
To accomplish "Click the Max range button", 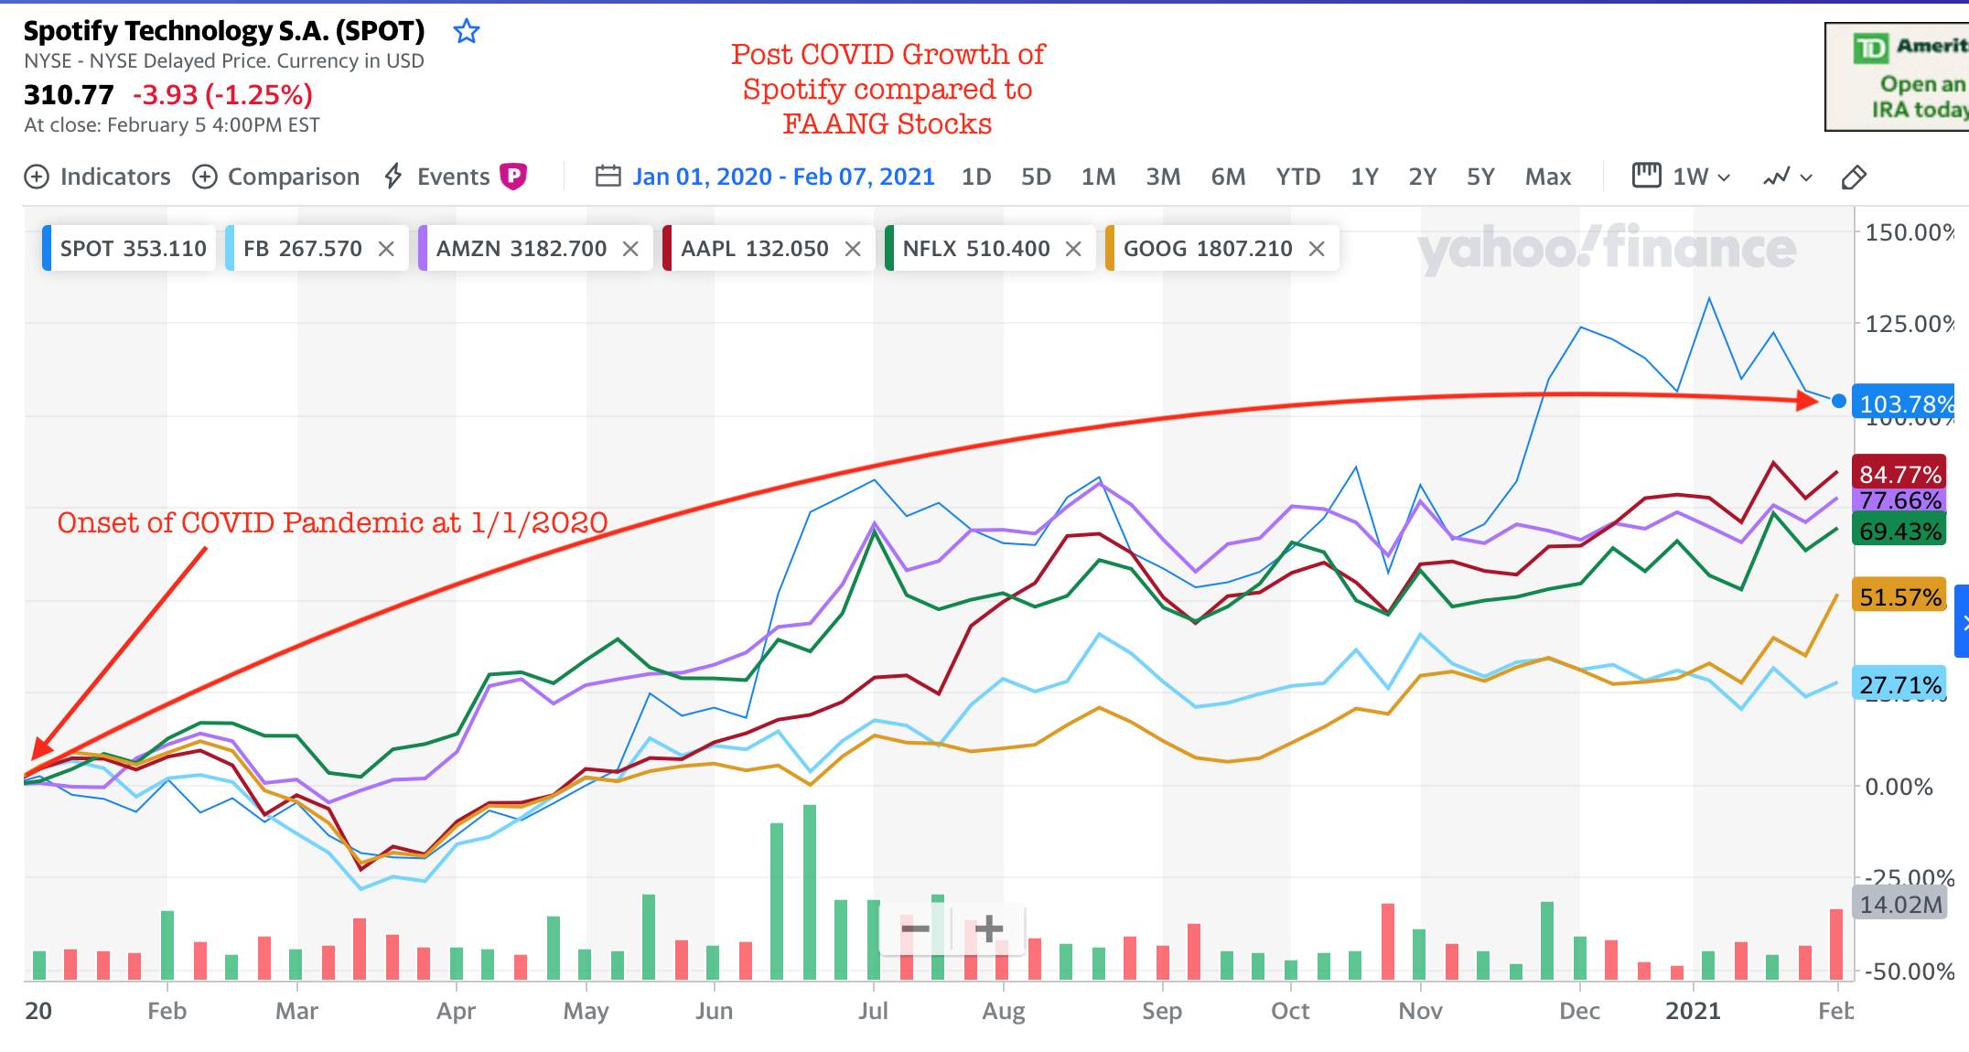I will pos(1547,177).
